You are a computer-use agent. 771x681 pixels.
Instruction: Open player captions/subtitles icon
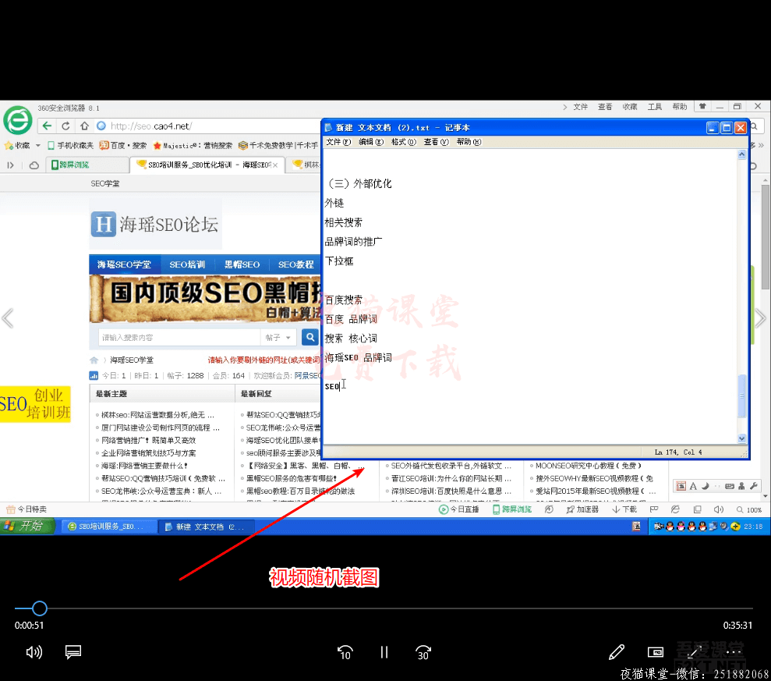73,652
